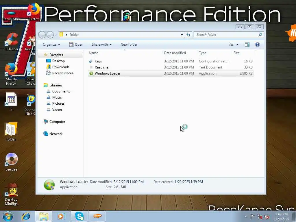This screenshot has height=222, width=296.
Task: Sort by the Type column header
Action: 214,53
